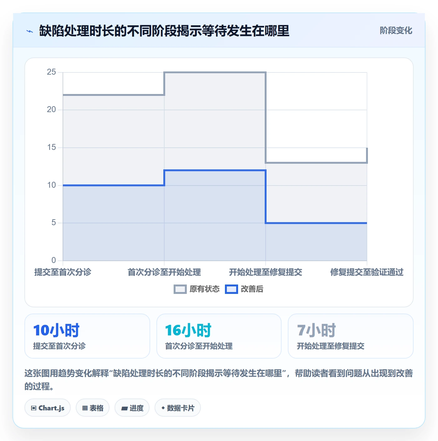Open the 16小时 stat card

219,336
